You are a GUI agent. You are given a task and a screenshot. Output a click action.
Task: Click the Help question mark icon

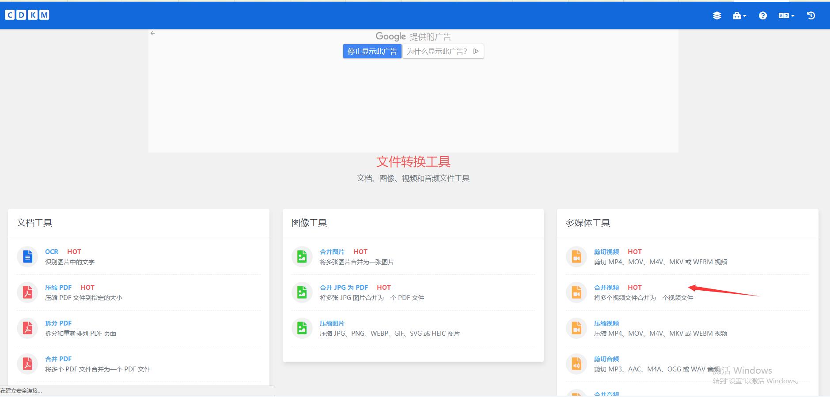point(762,15)
